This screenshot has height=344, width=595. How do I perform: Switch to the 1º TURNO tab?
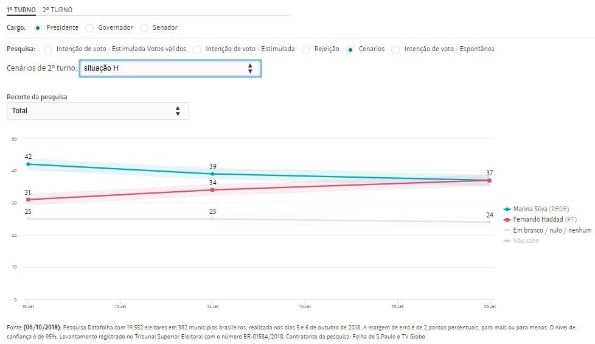tap(21, 10)
